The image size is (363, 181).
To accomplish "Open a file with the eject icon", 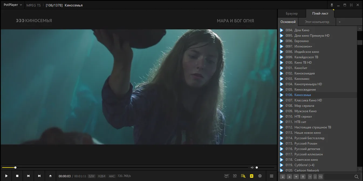I will pos(50,176).
